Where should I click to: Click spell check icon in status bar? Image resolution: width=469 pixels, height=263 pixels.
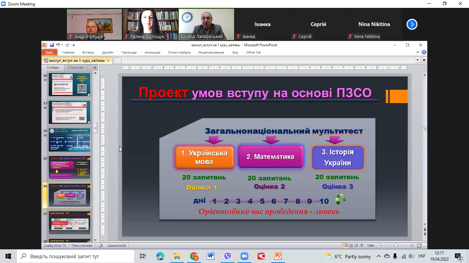pos(101,246)
